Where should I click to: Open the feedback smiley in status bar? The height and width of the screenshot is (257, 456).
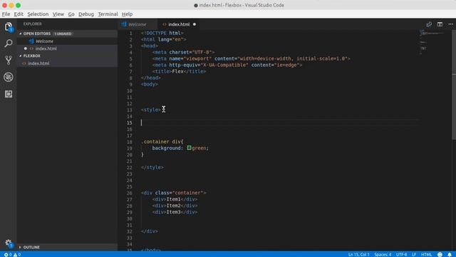point(440,254)
